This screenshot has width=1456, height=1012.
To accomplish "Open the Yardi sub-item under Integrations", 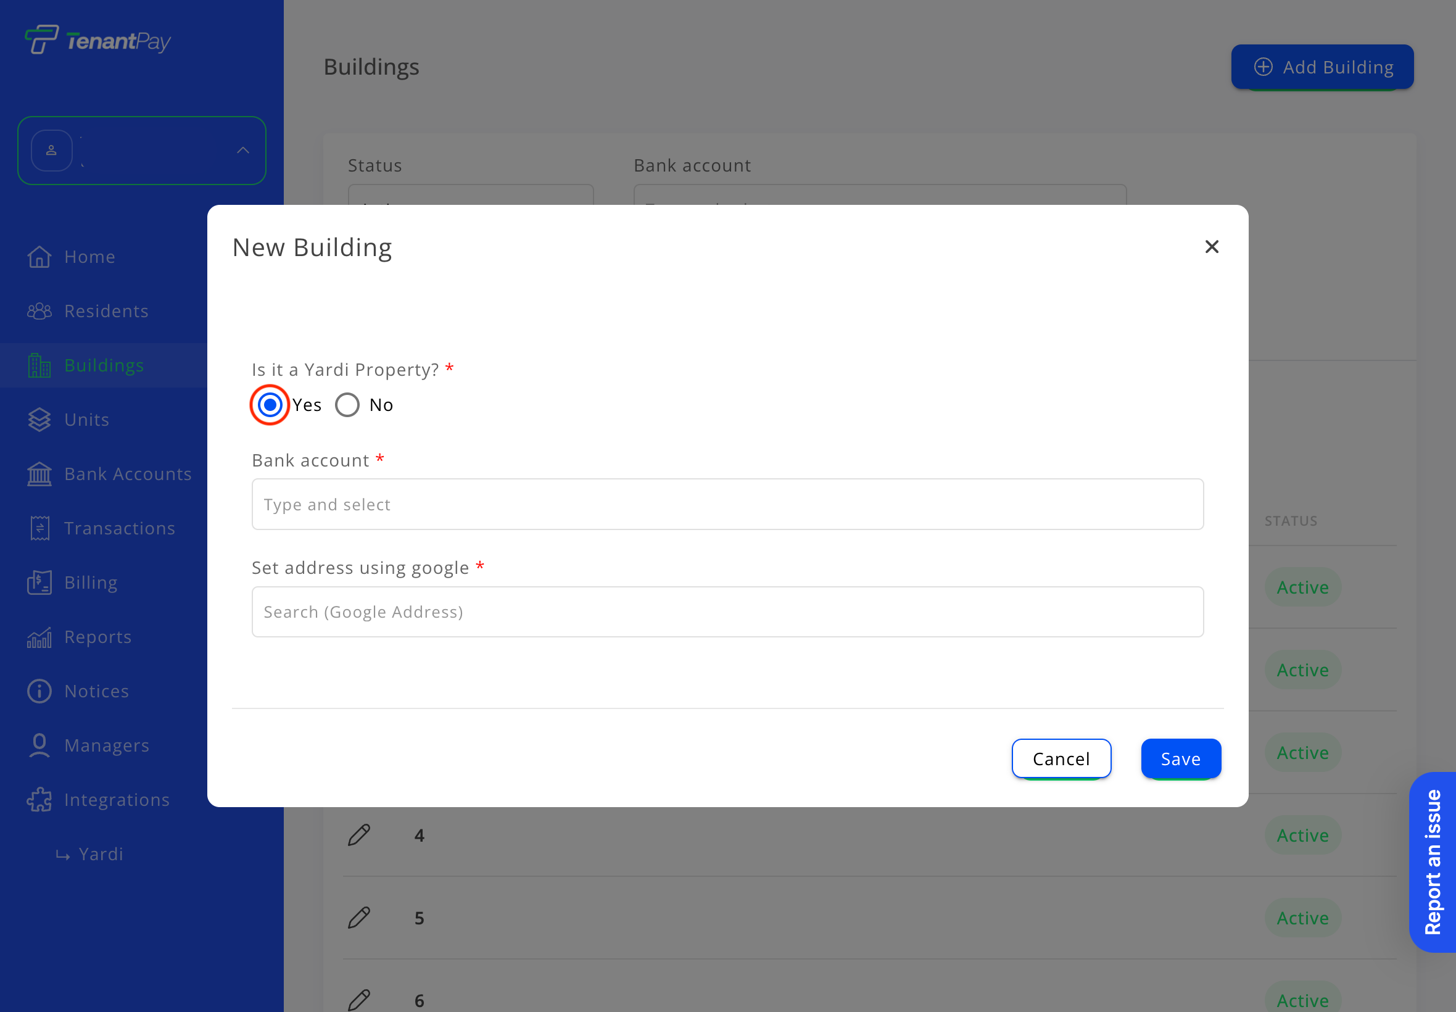I will coord(100,854).
